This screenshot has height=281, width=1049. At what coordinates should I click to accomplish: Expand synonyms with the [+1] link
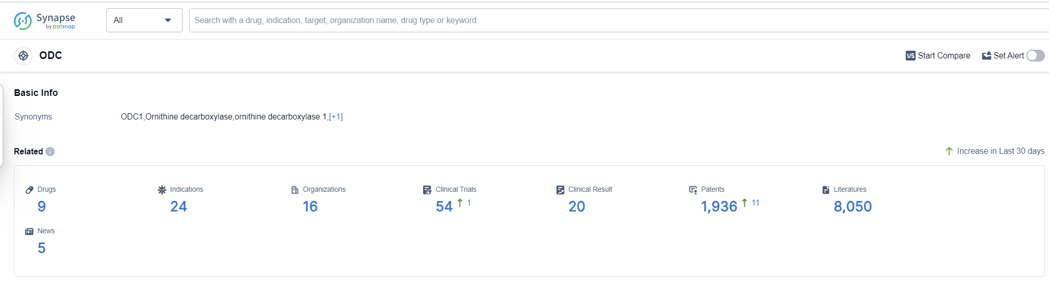pos(335,116)
